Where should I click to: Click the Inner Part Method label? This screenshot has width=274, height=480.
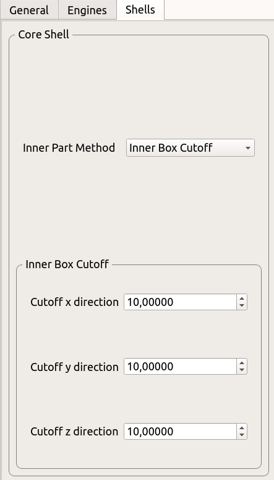(69, 148)
